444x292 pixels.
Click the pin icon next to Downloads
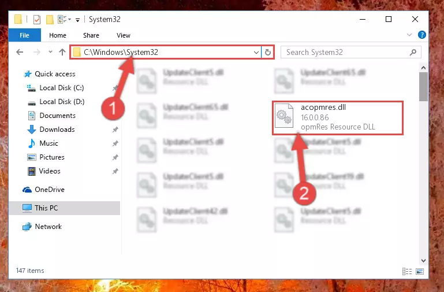pyautogui.click(x=115, y=130)
